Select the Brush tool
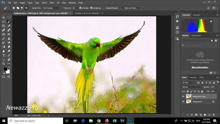 (3, 38)
